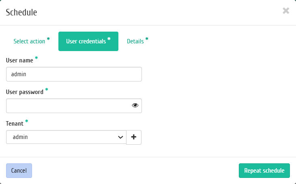Focus the empty User password field
The height and width of the screenshot is (184, 296).
coord(74,106)
